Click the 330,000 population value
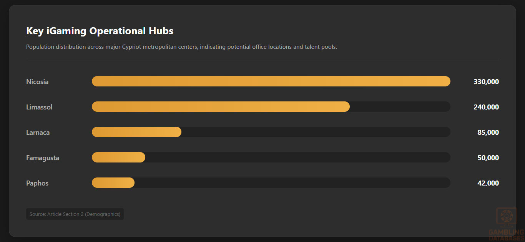The height and width of the screenshot is (242, 525). point(486,82)
